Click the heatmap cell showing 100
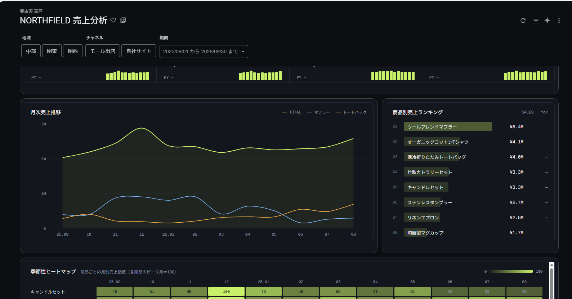This screenshot has height=299, width=572. click(x=226, y=291)
